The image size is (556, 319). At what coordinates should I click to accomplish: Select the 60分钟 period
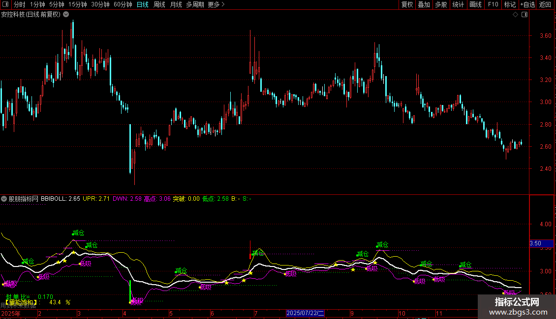[123, 5]
